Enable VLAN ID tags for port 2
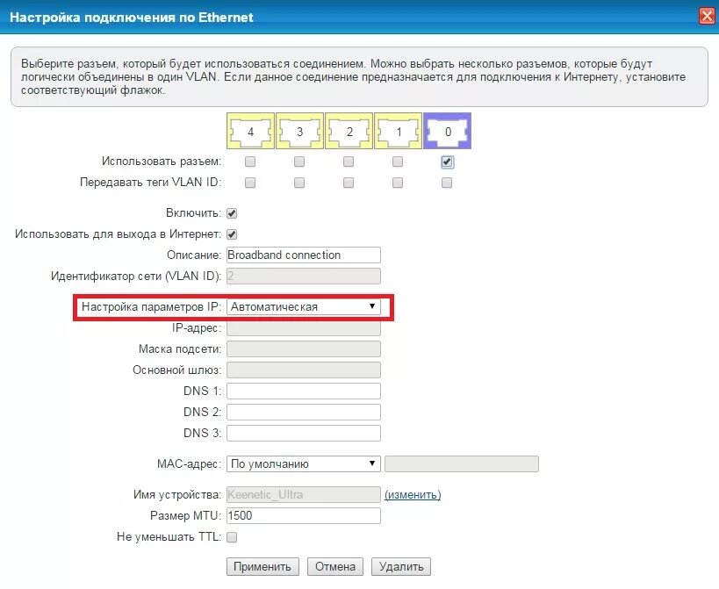719x589 pixels. [349, 183]
